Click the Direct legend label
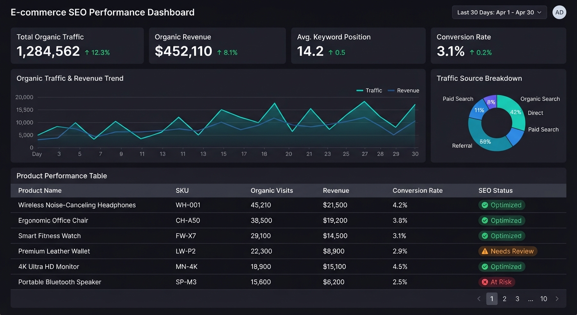The height and width of the screenshot is (315, 577). point(536,113)
